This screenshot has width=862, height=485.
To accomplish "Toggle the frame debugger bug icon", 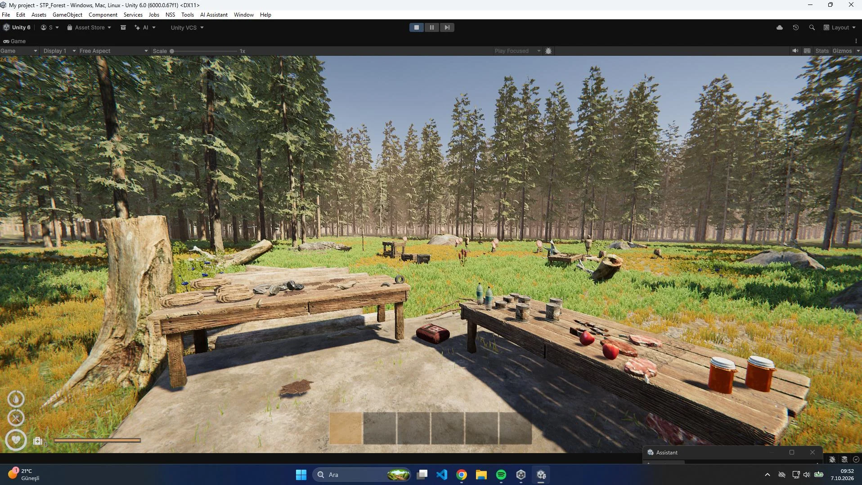I will pyautogui.click(x=548, y=51).
